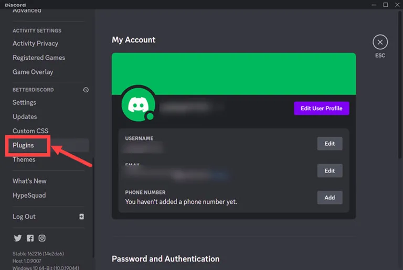Viewport: 403px width, 270px height.
Task: Close settings with the ESC circle button
Action: click(x=380, y=42)
